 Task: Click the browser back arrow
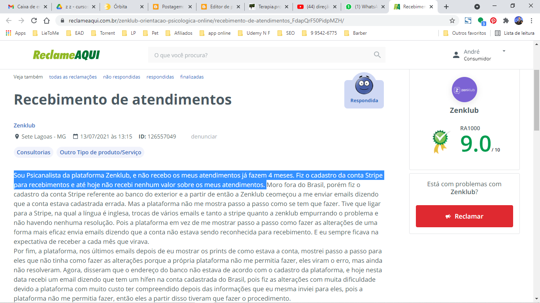(x=9, y=21)
